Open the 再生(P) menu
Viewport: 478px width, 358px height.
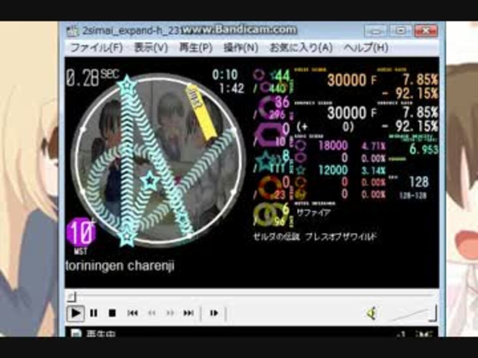(196, 48)
